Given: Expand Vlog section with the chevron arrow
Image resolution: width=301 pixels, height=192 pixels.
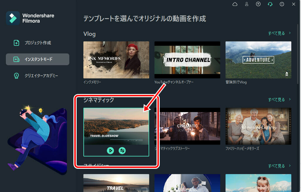Looking at the screenshot, I should [x=290, y=33].
